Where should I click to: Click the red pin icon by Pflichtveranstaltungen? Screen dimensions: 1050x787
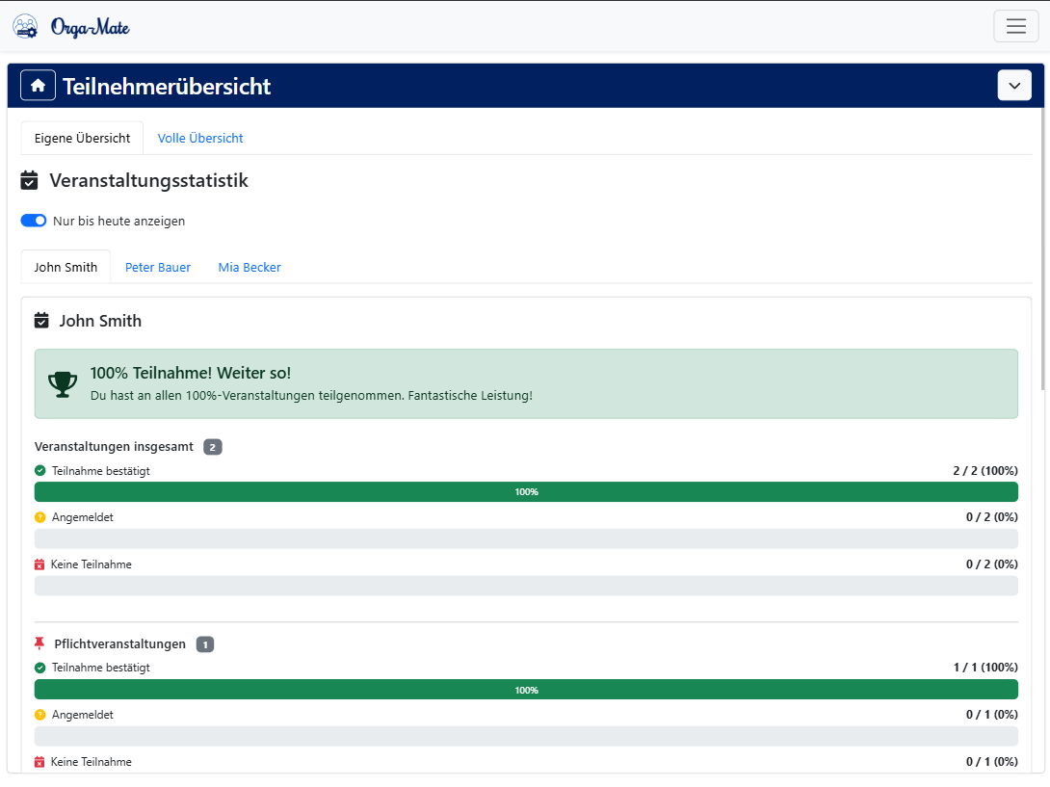click(39, 643)
